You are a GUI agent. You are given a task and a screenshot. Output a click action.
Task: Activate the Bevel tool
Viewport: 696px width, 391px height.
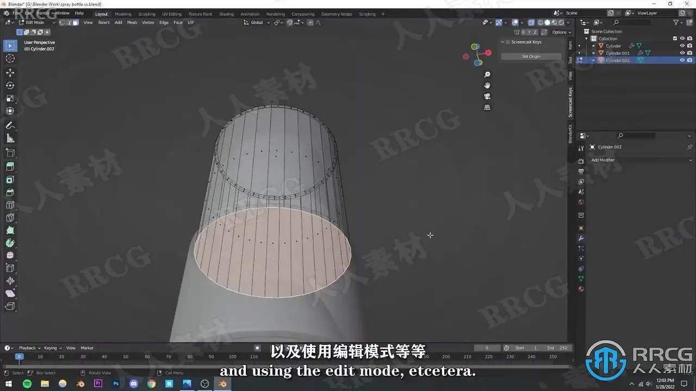[x=10, y=192]
